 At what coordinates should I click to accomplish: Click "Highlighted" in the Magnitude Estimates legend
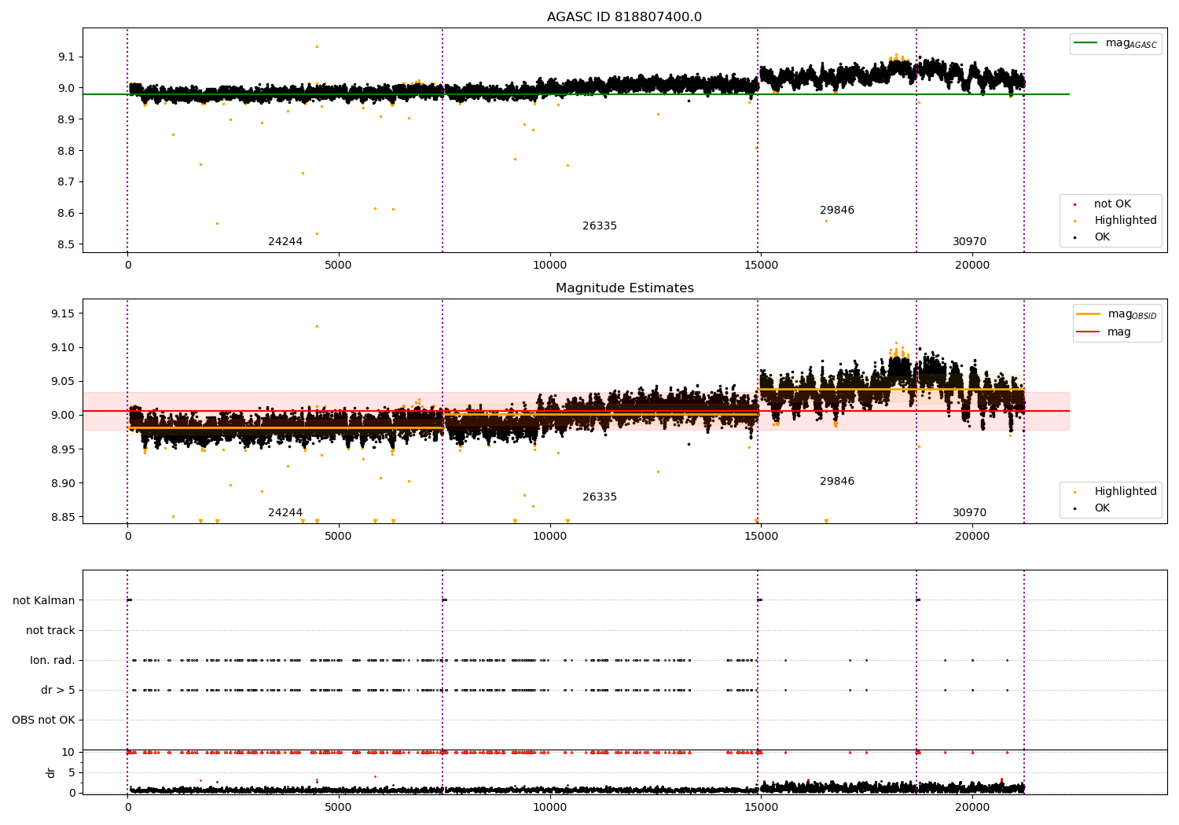click(1125, 492)
